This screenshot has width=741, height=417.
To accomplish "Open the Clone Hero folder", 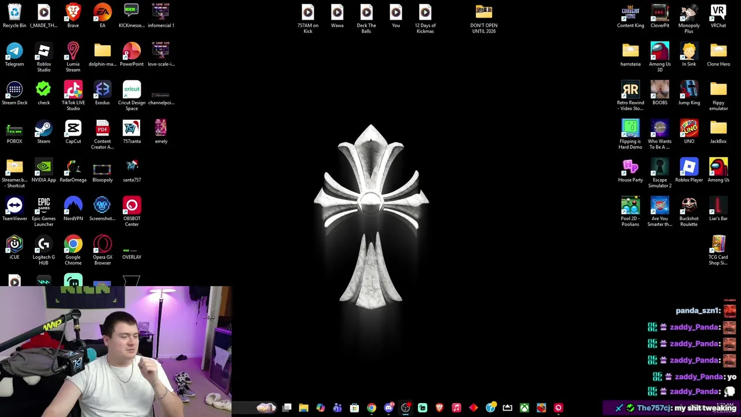I will (718, 54).
